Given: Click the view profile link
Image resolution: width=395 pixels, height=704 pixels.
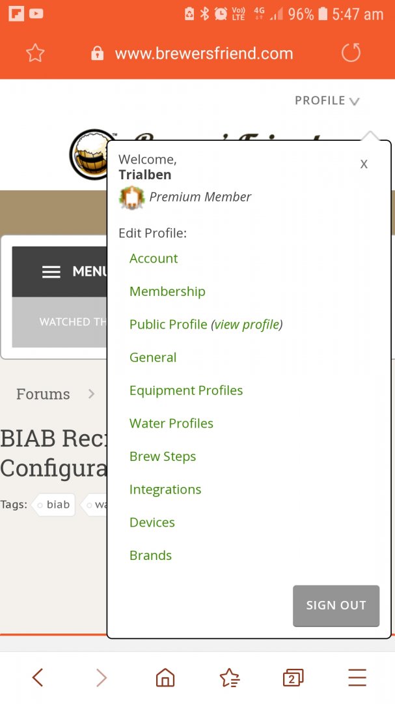Looking at the screenshot, I should click(x=247, y=325).
